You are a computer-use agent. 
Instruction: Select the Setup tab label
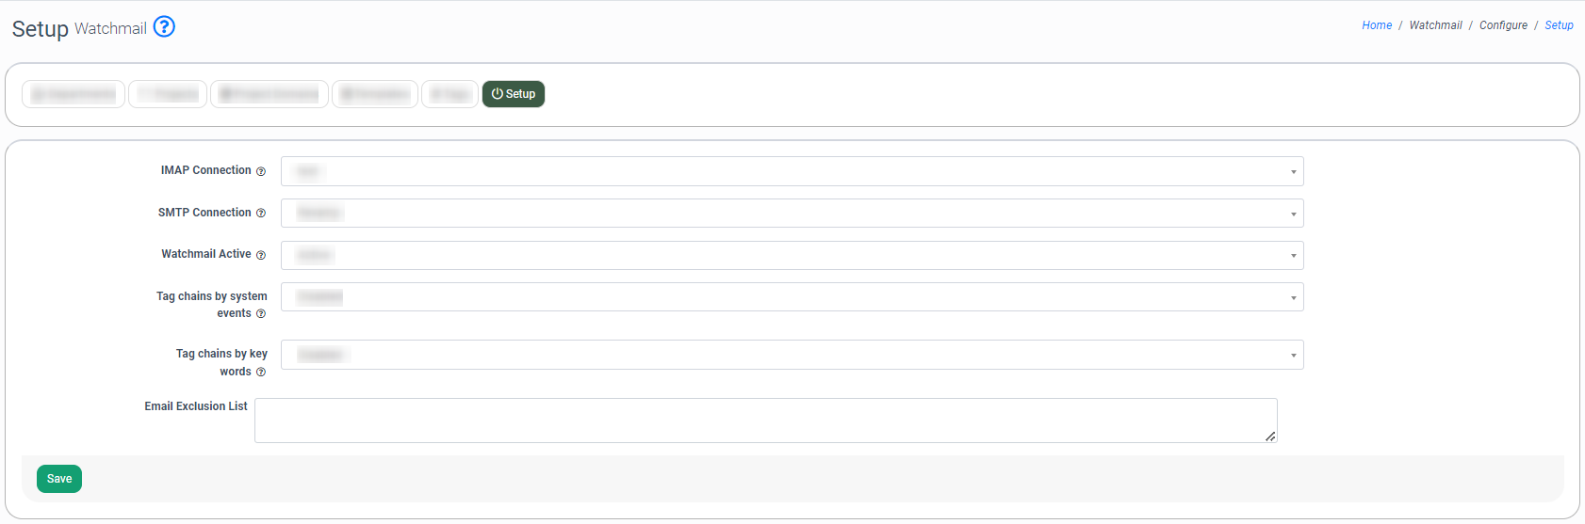coord(521,94)
